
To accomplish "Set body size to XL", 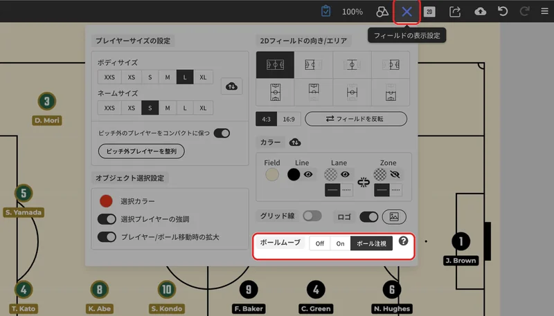I will point(203,77).
